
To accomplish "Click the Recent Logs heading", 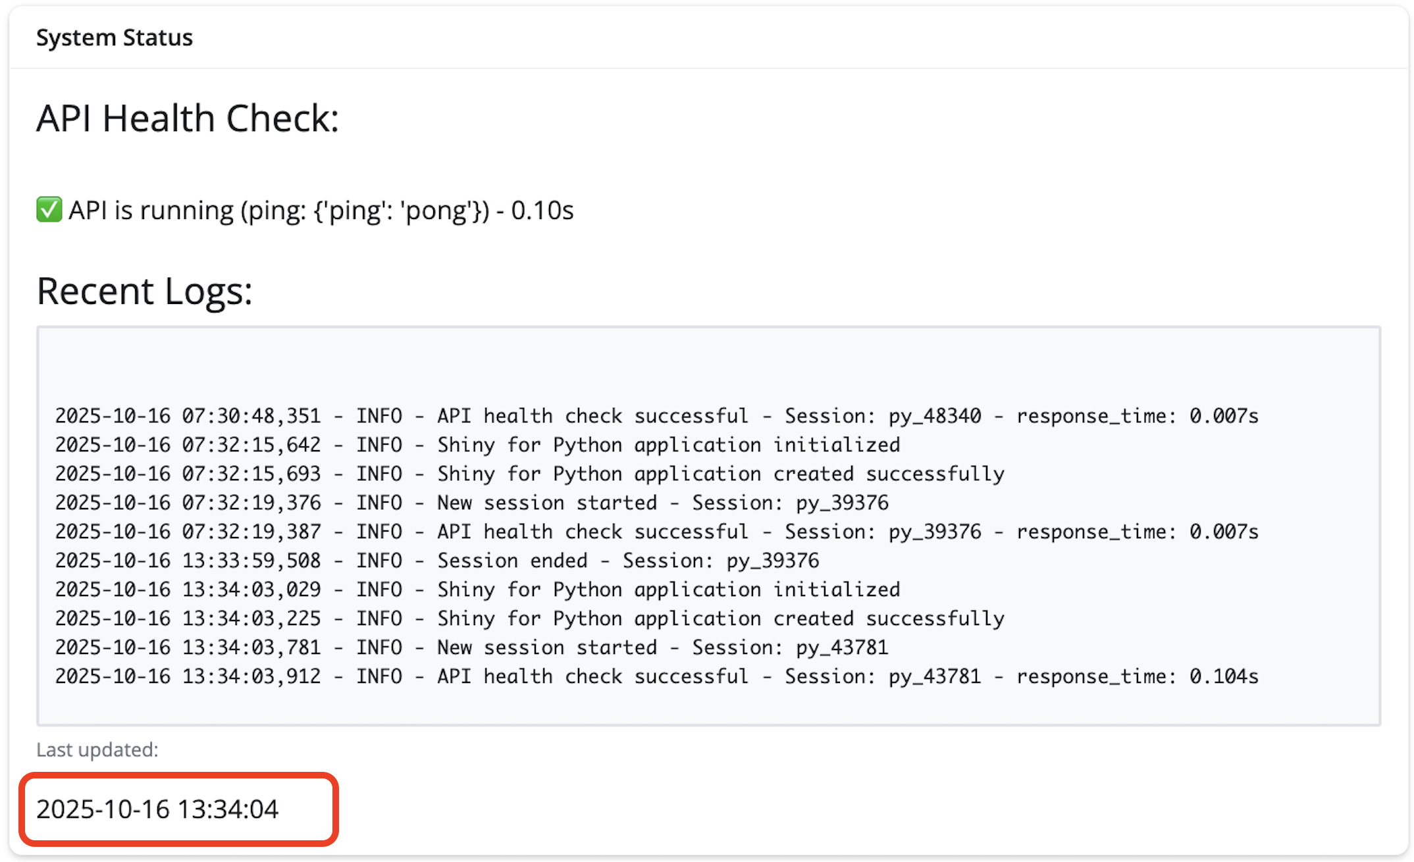I will (x=145, y=291).
